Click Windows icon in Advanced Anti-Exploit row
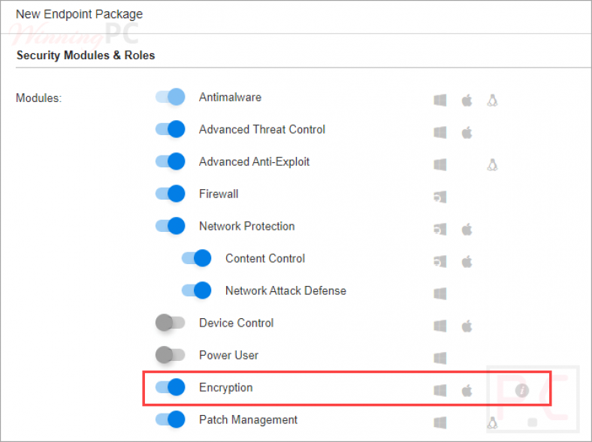Screen dimensions: 592x442 coord(440,165)
